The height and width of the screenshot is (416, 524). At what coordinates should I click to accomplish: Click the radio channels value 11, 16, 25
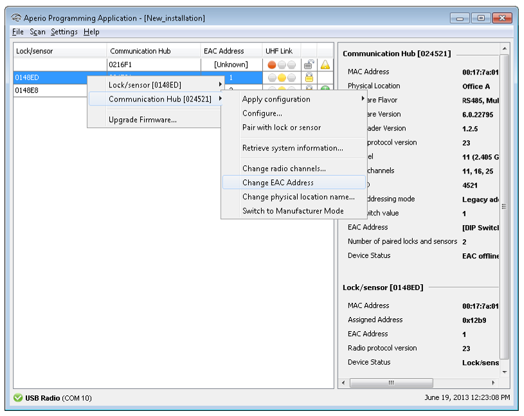[x=478, y=172]
